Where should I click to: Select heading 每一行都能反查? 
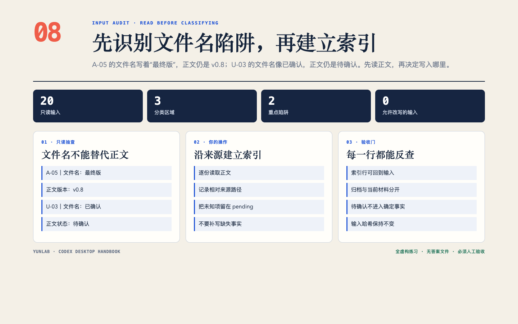(380, 155)
